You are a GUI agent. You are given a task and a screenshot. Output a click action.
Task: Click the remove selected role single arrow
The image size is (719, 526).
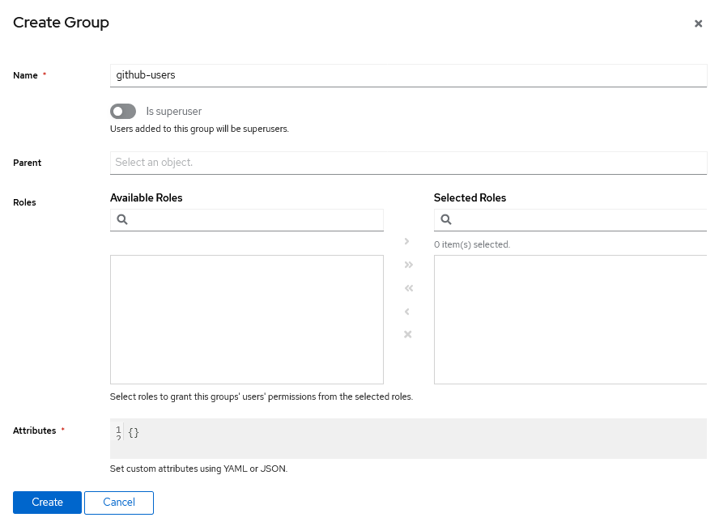pyautogui.click(x=407, y=312)
